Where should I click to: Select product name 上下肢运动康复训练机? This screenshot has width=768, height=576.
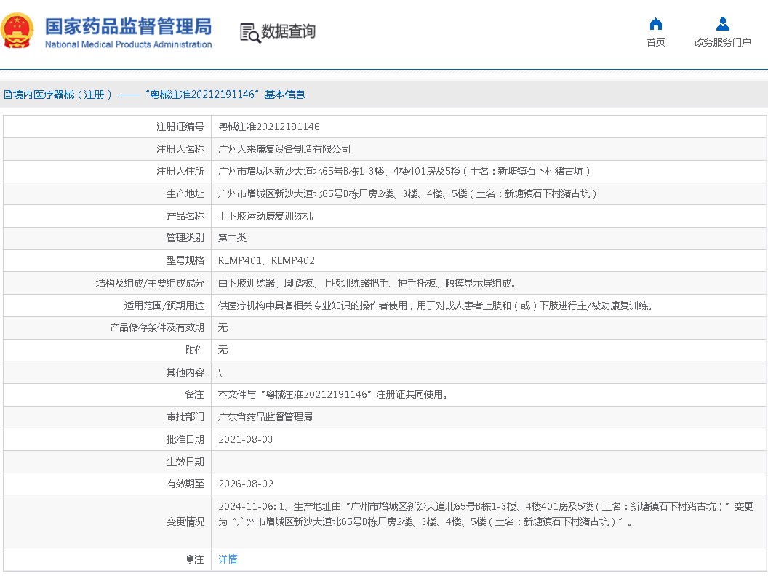pyautogui.click(x=265, y=217)
